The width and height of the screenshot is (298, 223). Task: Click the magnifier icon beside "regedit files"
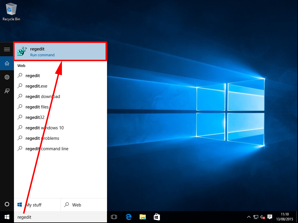click(20, 106)
